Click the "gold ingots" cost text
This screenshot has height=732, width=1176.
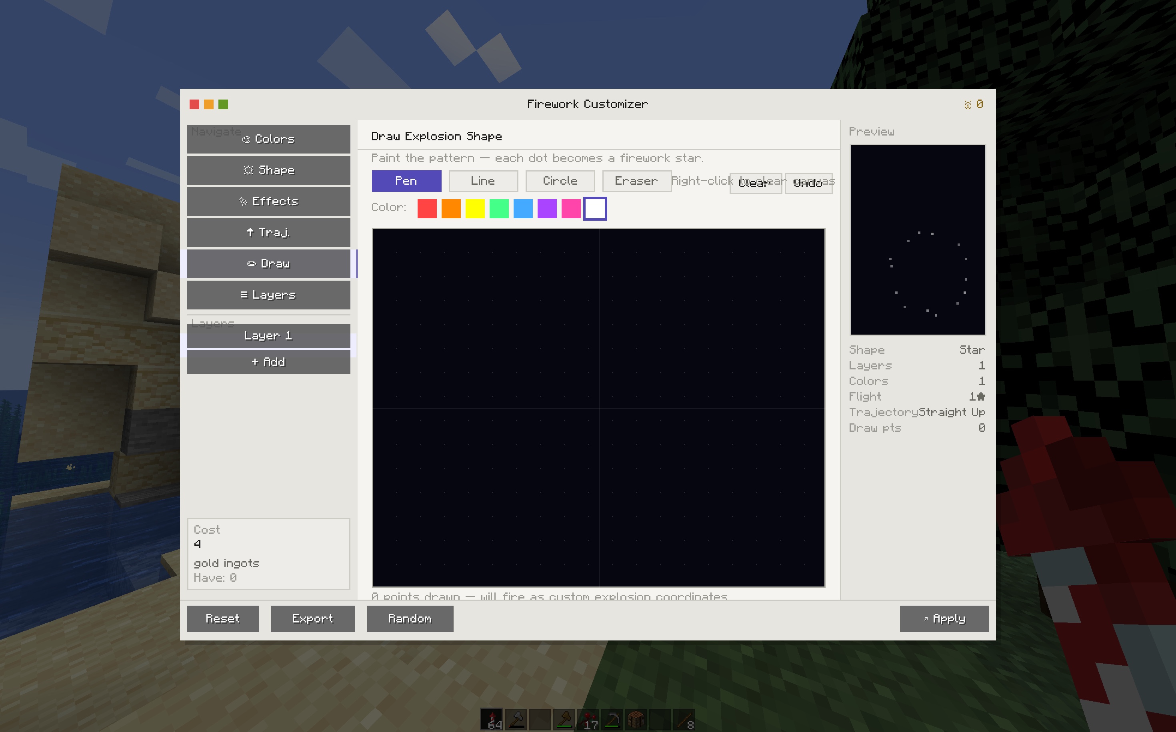click(227, 564)
